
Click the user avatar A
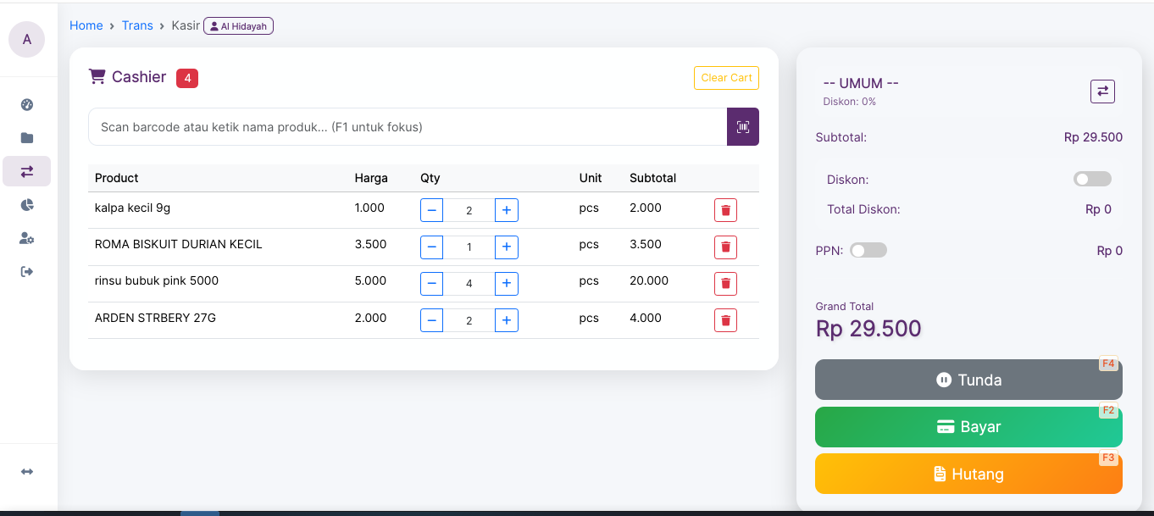pyautogui.click(x=27, y=39)
